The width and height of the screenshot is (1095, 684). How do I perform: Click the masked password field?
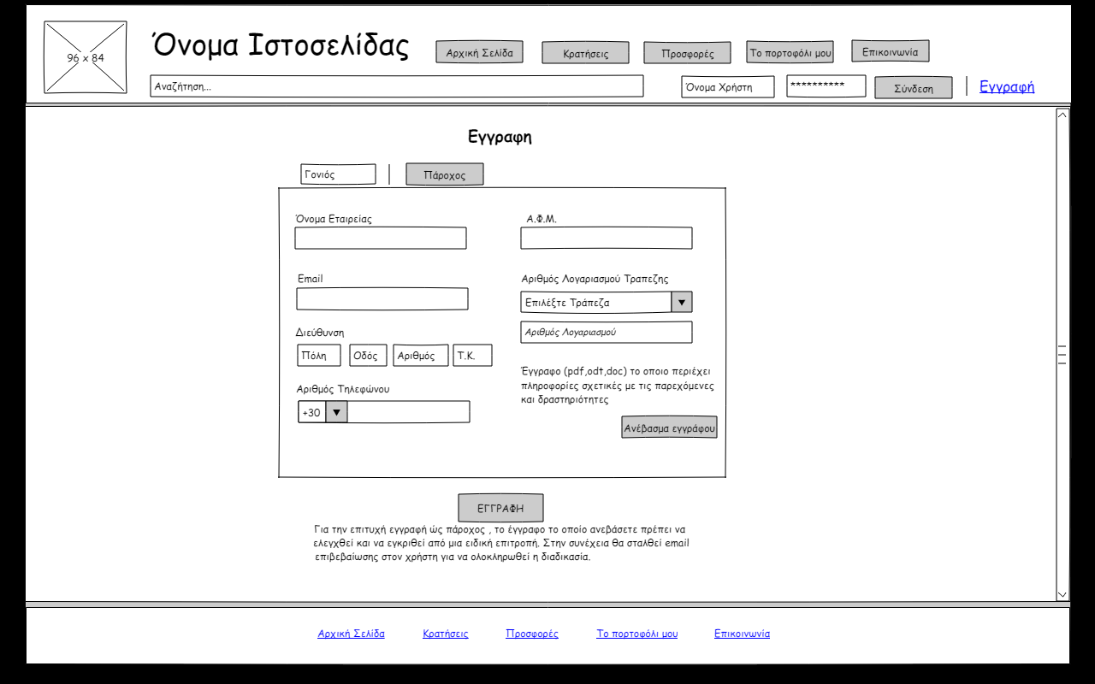click(826, 86)
